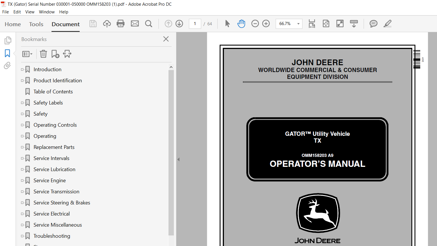This screenshot has height=246, width=437.
Task: Enter full screen mode icon
Action: pos(340,24)
